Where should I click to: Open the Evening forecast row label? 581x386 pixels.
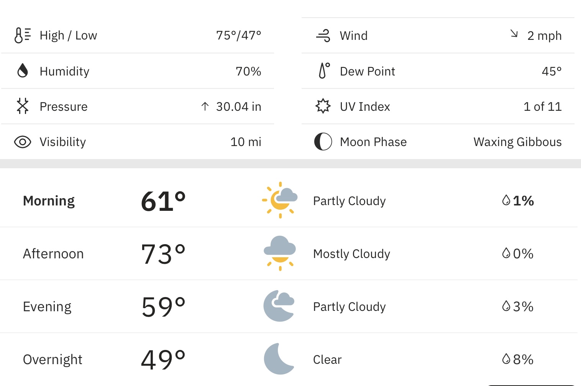(47, 307)
